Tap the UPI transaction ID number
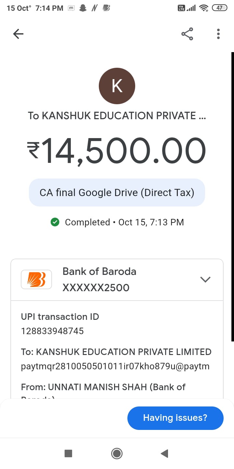234x469 pixels. [x=52, y=331]
